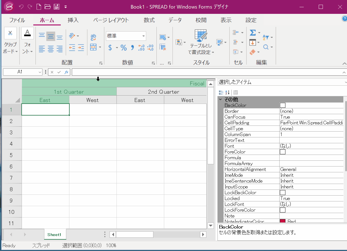Viewport: 347px width, 251px height.
Task: Open the 挿入 ribbon tab
Action: (73, 20)
